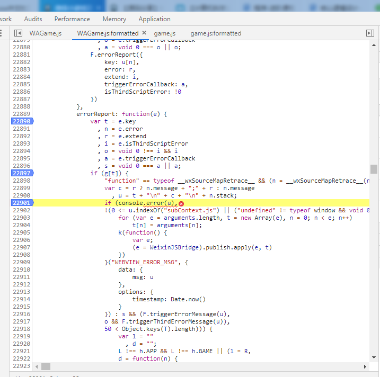The width and height of the screenshot is (380, 377).
Task: Set a breakpoint on line 22881
Action: tap(22, 55)
